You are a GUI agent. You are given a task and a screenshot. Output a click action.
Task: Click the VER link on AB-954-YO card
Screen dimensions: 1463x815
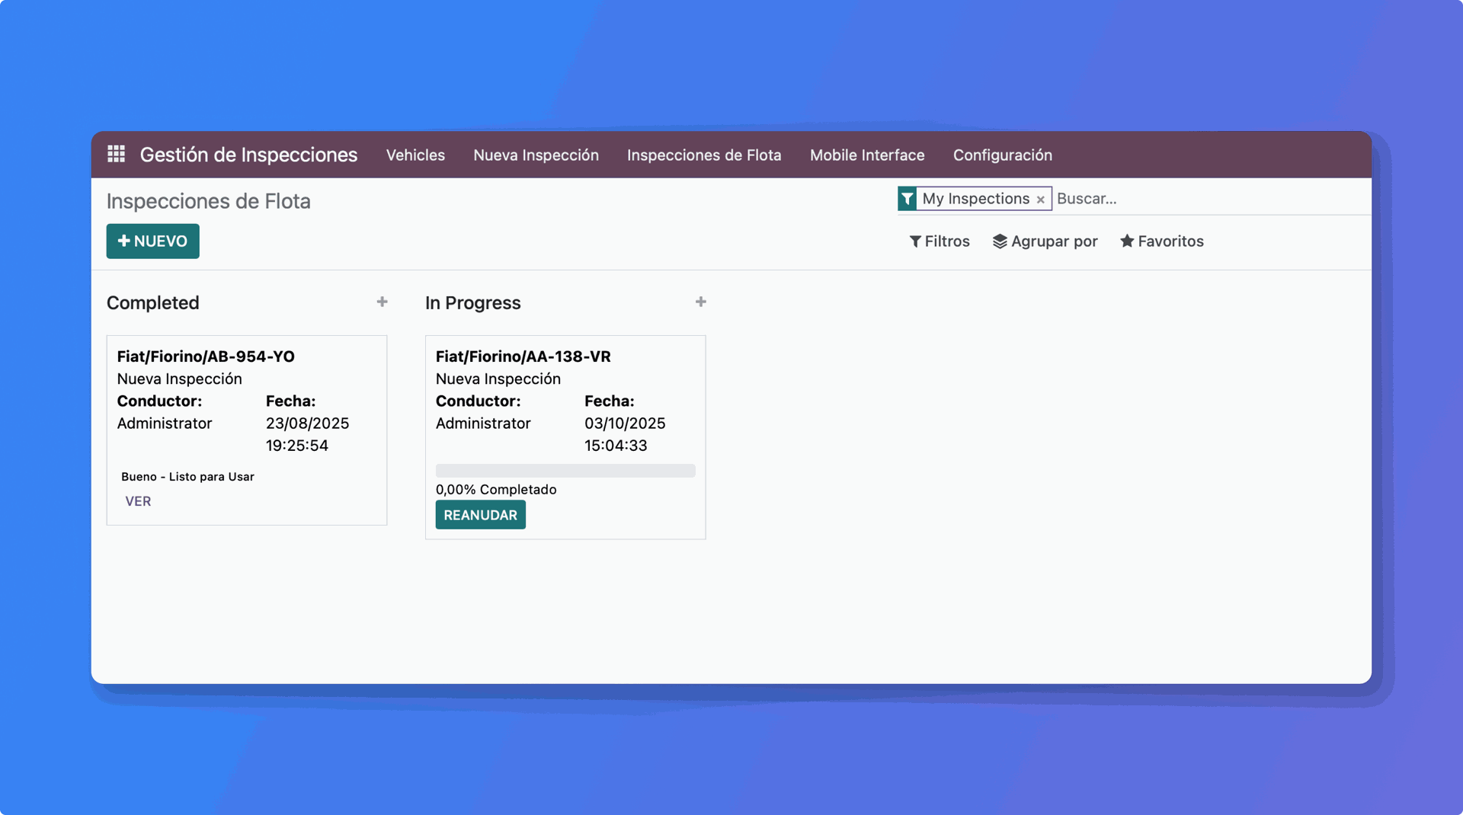pyautogui.click(x=138, y=501)
